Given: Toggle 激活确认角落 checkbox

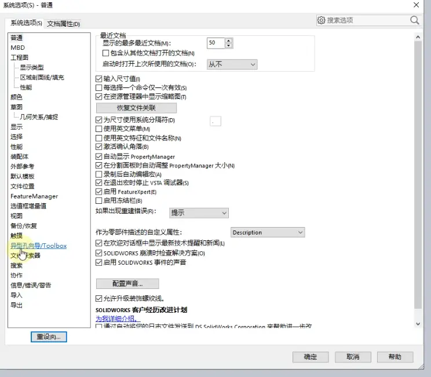Looking at the screenshot, I should pos(98,147).
